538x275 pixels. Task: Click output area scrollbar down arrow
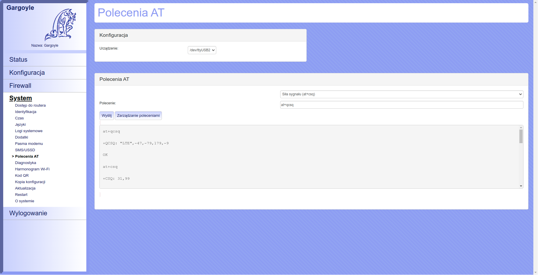click(521, 186)
